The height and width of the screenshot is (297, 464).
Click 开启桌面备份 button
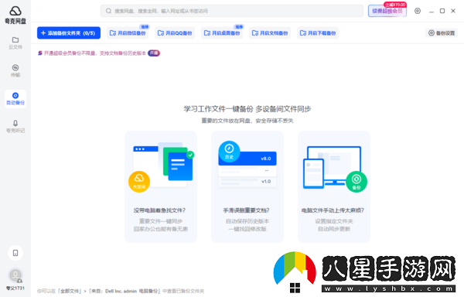point(222,32)
